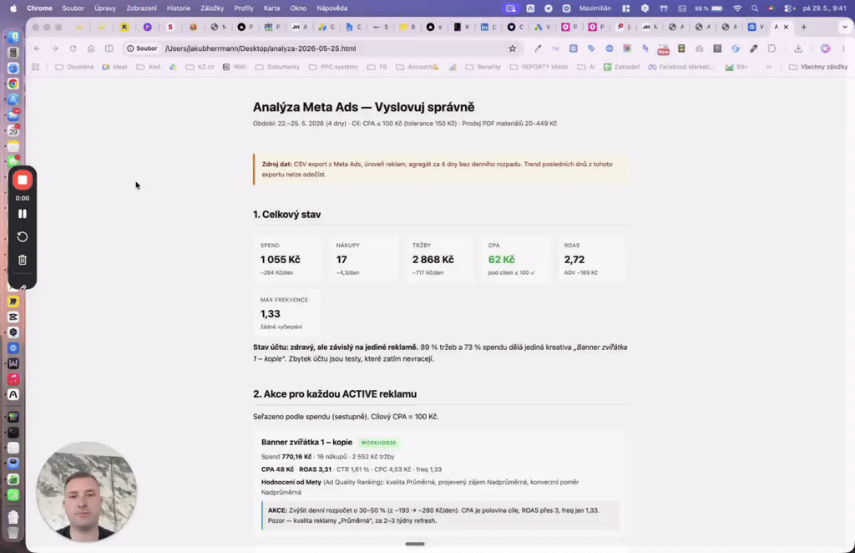
Task: Open the Chrome three-dot menu
Action: click(x=843, y=48)
